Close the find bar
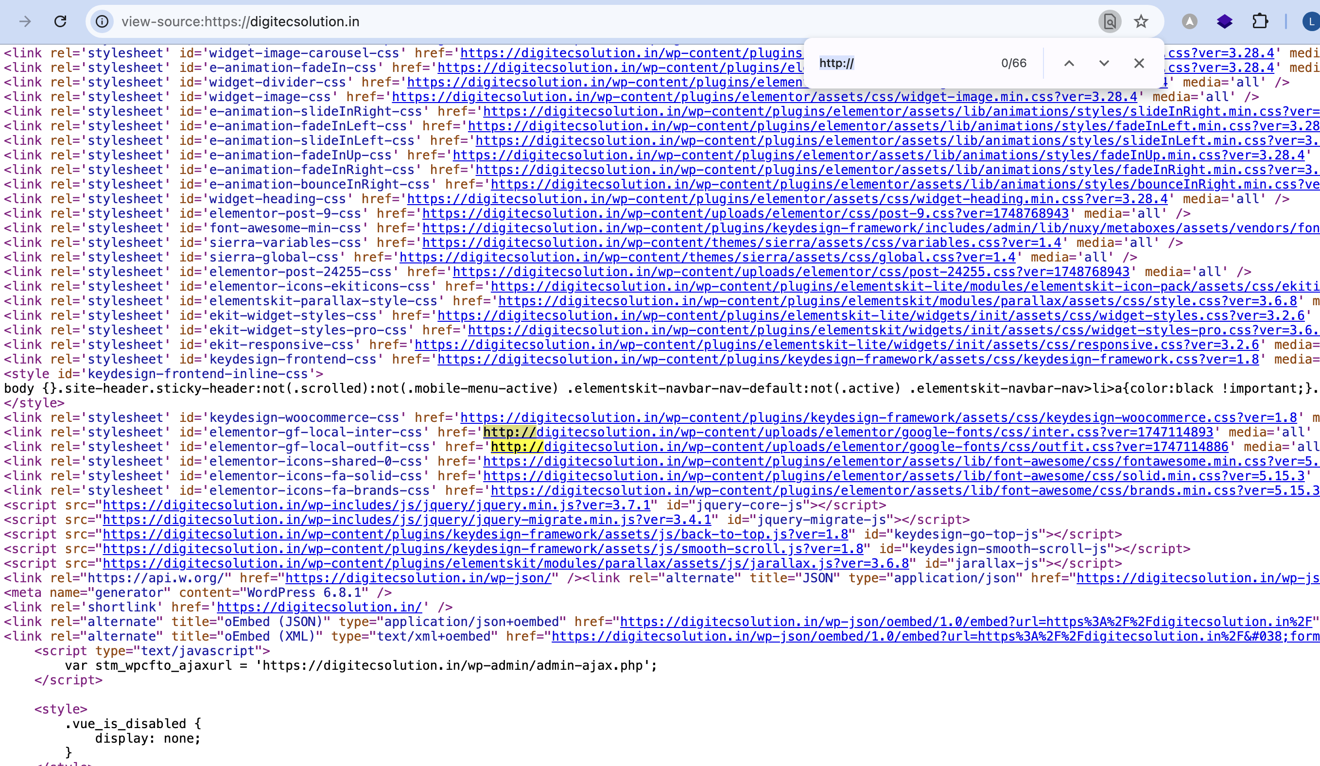Image resolution: width=1320 pixels, height=766 pixels. pos(1139,63)
